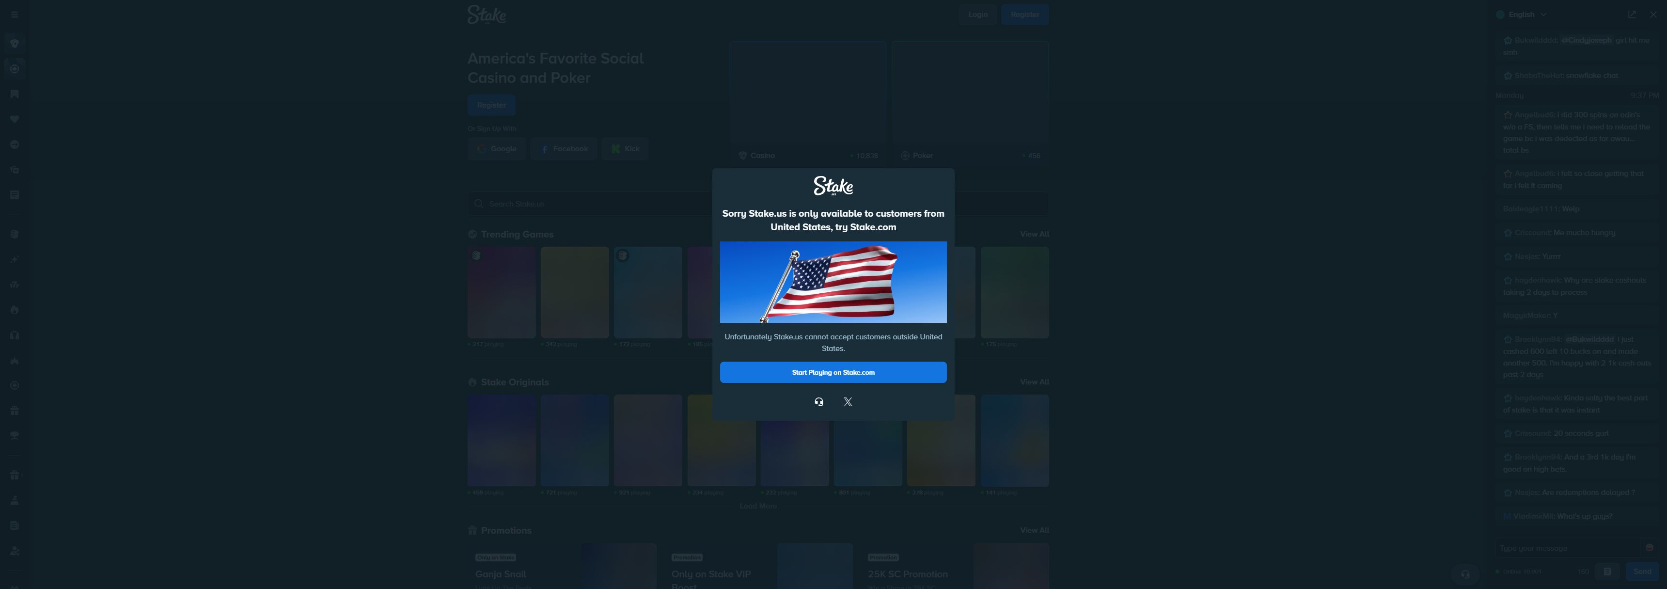View All Promotions

tap(1034, 530)
